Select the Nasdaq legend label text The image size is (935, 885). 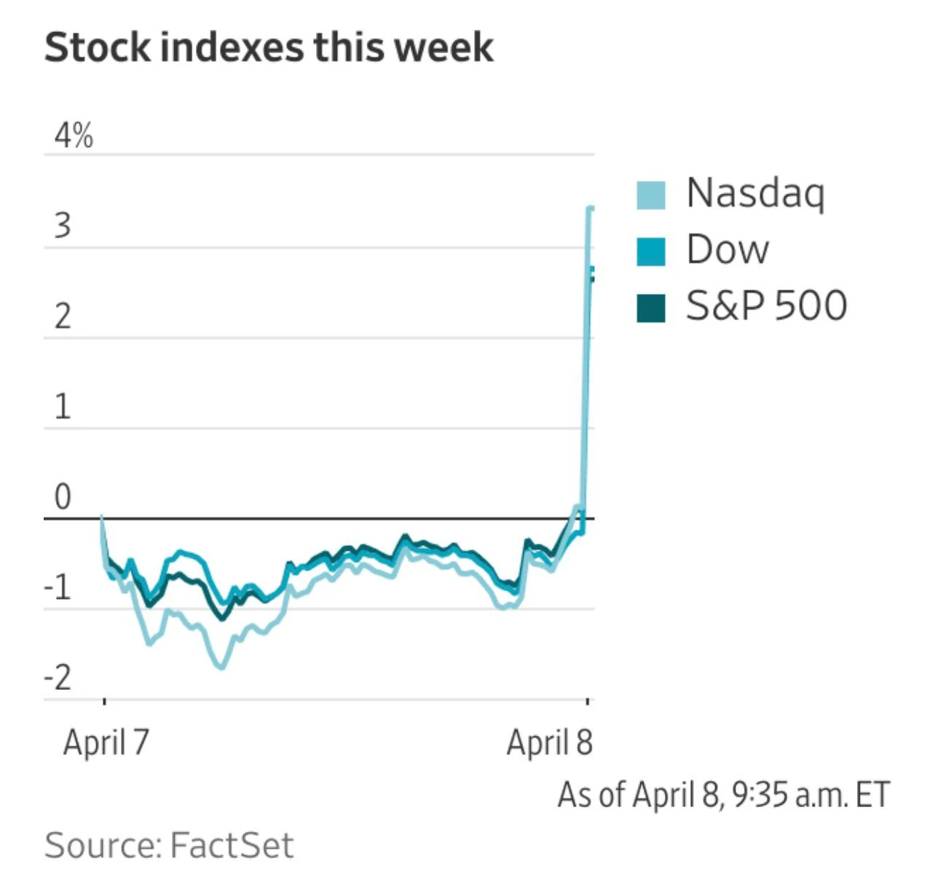(x=755, y=194)
